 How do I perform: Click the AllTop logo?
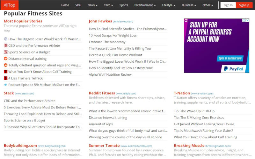pyautogui.click(x=10, y=5)
